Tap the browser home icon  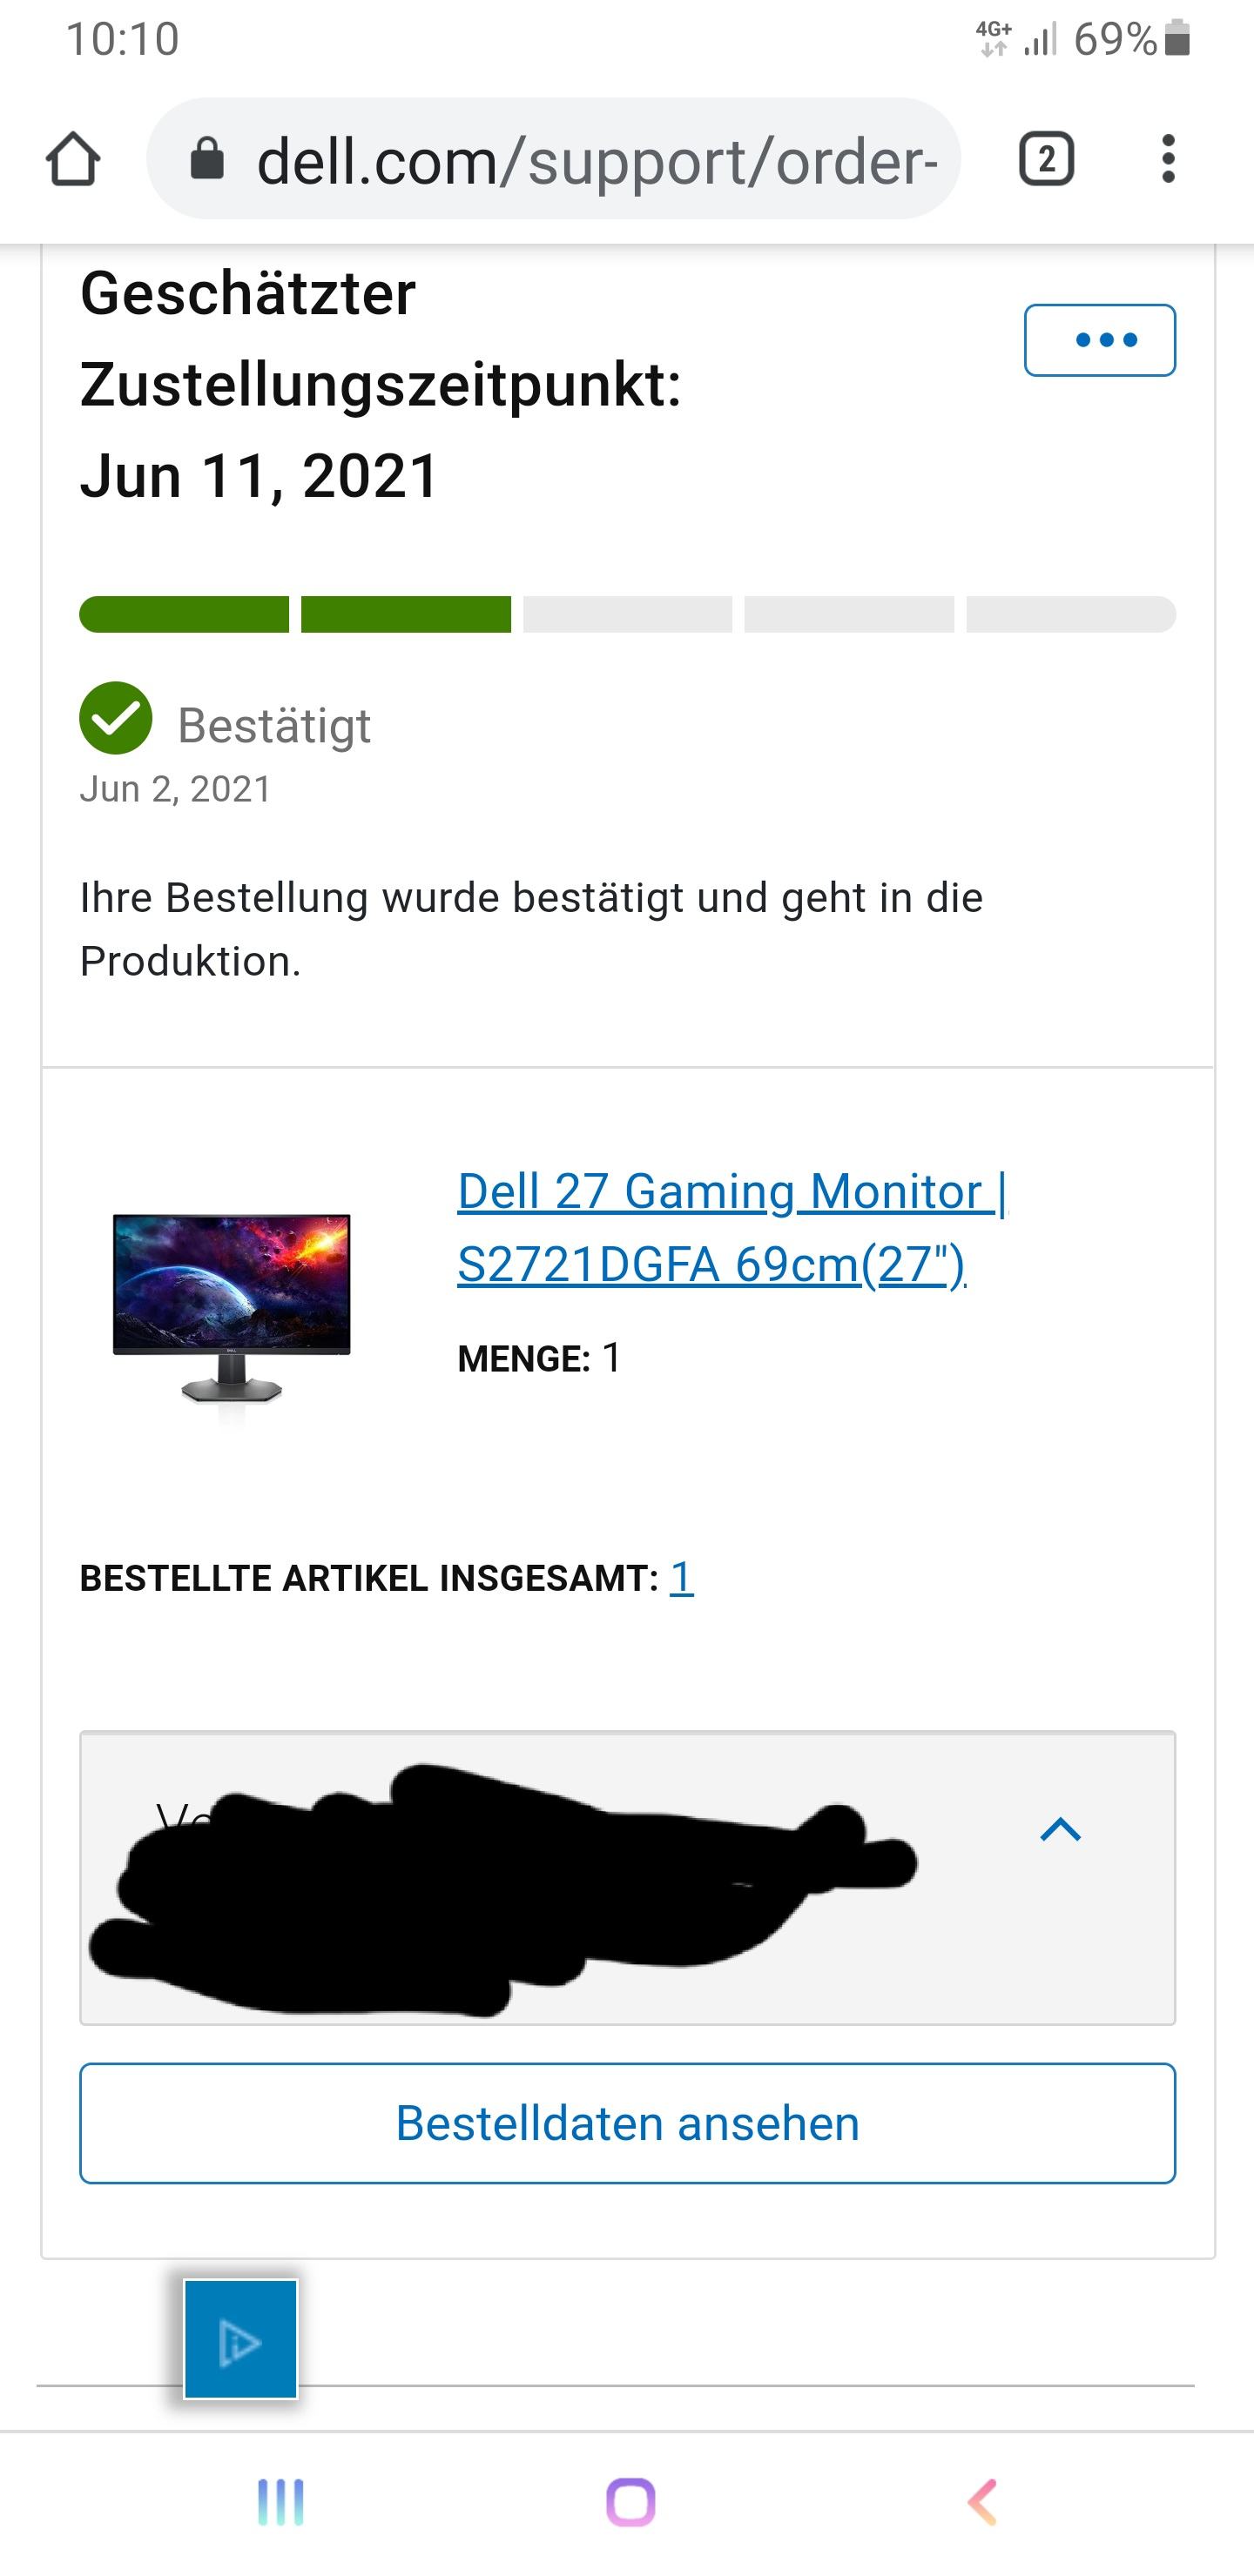click(73, 160)
